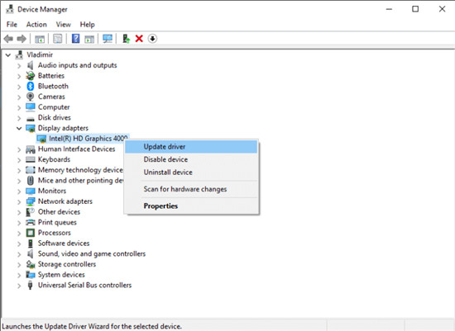The height and width of the screenshot is (331, 455).
Task: Click the down-arrow circle toolbar icon
Action: (x=152, y=39)
